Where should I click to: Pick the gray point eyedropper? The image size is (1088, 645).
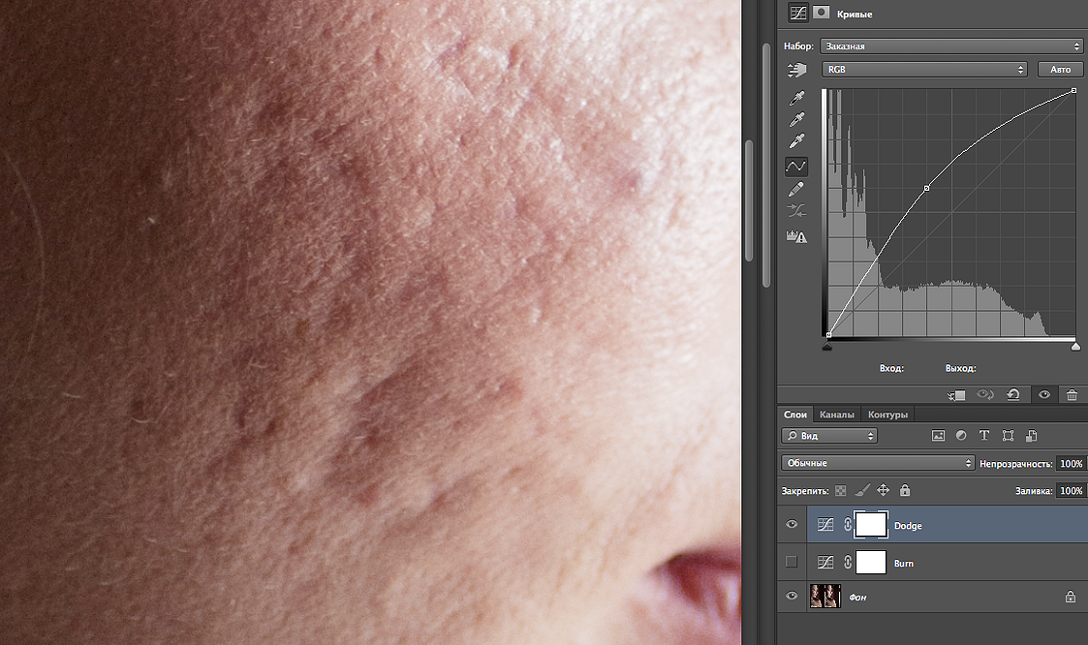coord(796,119)
